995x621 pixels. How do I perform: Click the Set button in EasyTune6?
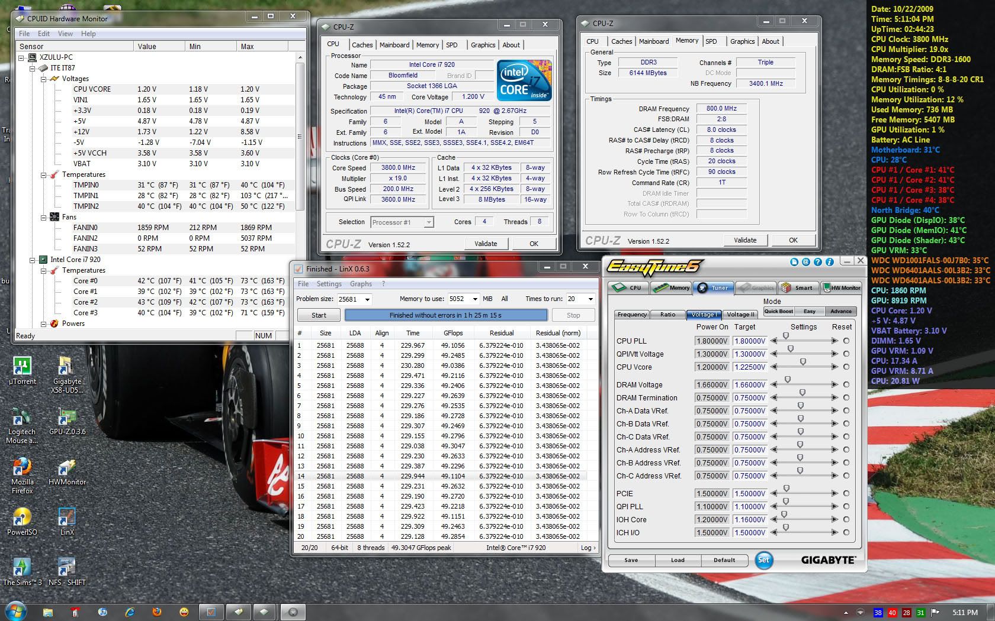click(x=763, y=559)
